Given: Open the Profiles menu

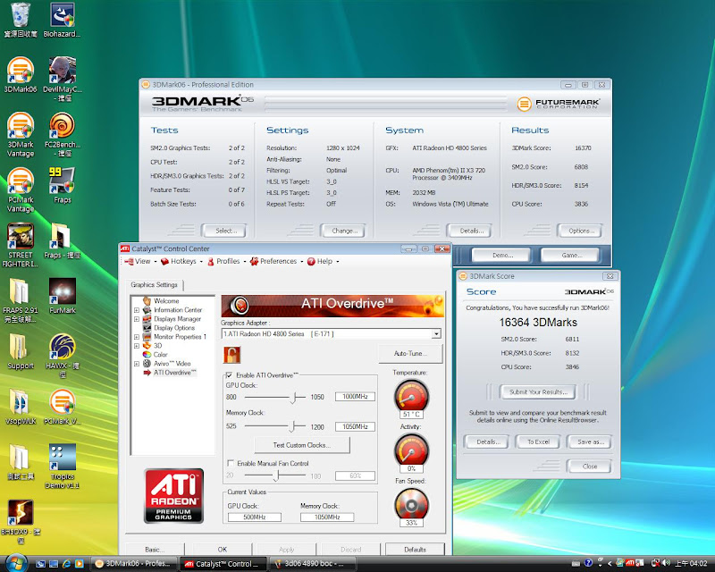Looking at the screenshot, I should pyautogui.click(x=226, y=261).
